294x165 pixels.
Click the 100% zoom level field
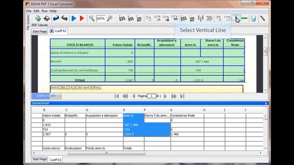(x=101, y=18)
